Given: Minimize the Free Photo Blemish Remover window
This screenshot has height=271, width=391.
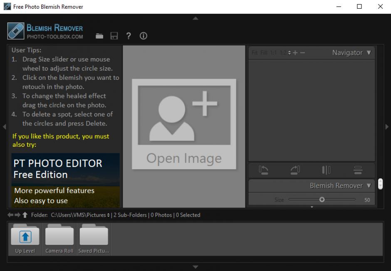Looking at the screenshot, I should click(339, 7).
